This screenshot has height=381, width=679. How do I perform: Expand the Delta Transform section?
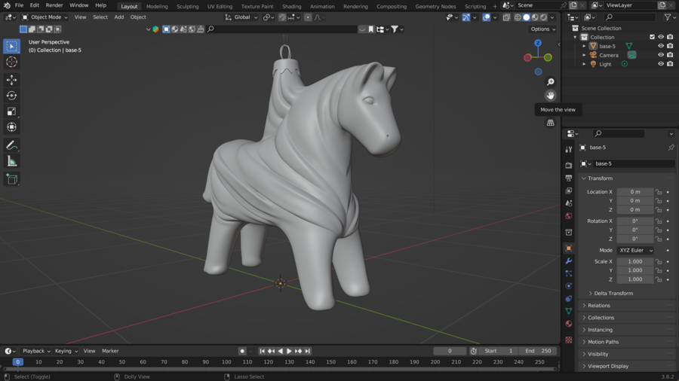613,294
